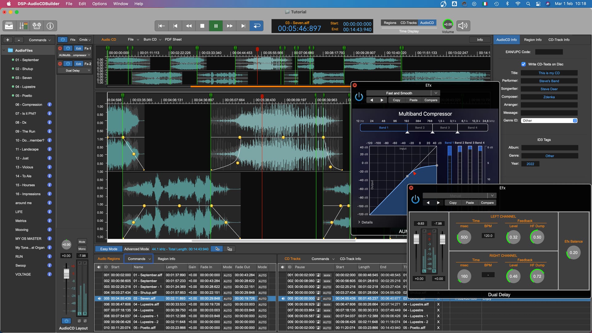Switch to Region Info tab in right panel

pos(532,40)
